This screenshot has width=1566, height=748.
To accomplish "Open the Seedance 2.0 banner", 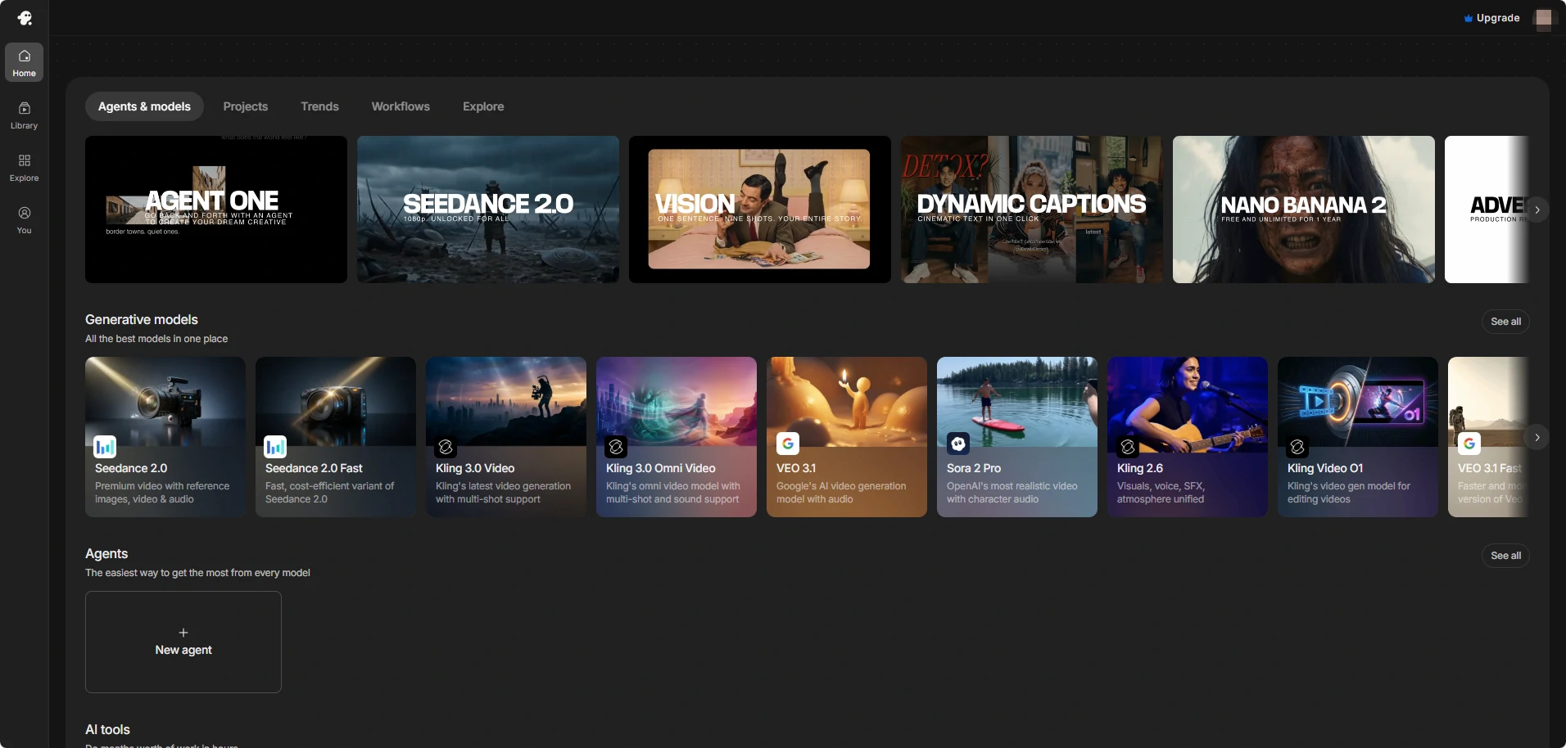I will pos(488,210).
